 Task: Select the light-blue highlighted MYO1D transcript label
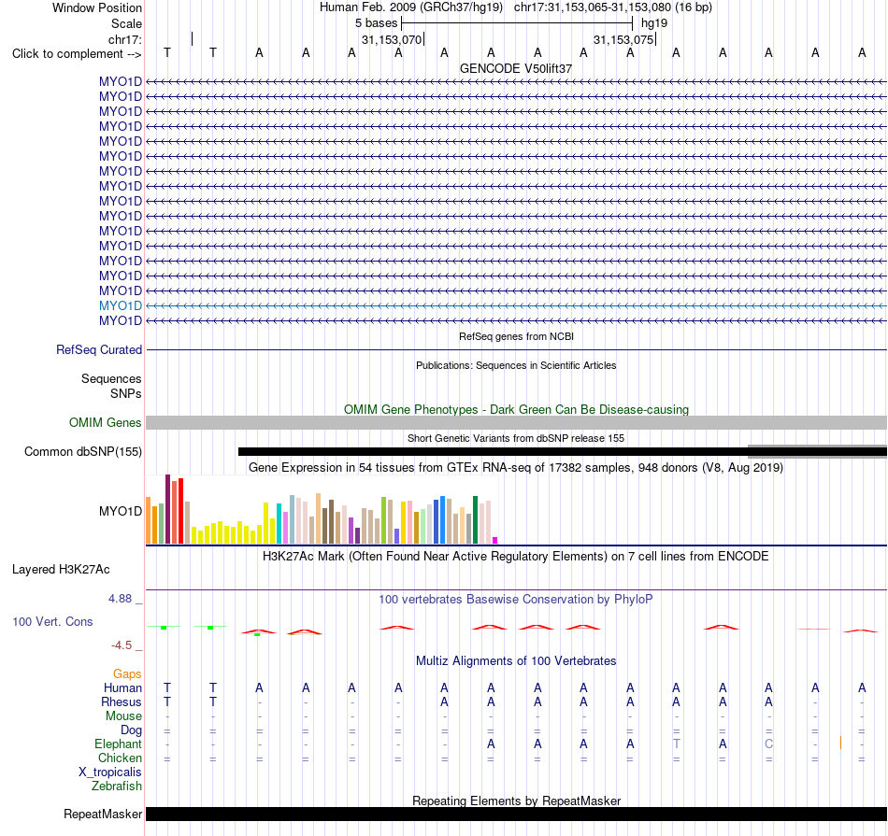120,305
